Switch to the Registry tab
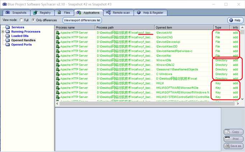245x152 pixels. (42, 13)
